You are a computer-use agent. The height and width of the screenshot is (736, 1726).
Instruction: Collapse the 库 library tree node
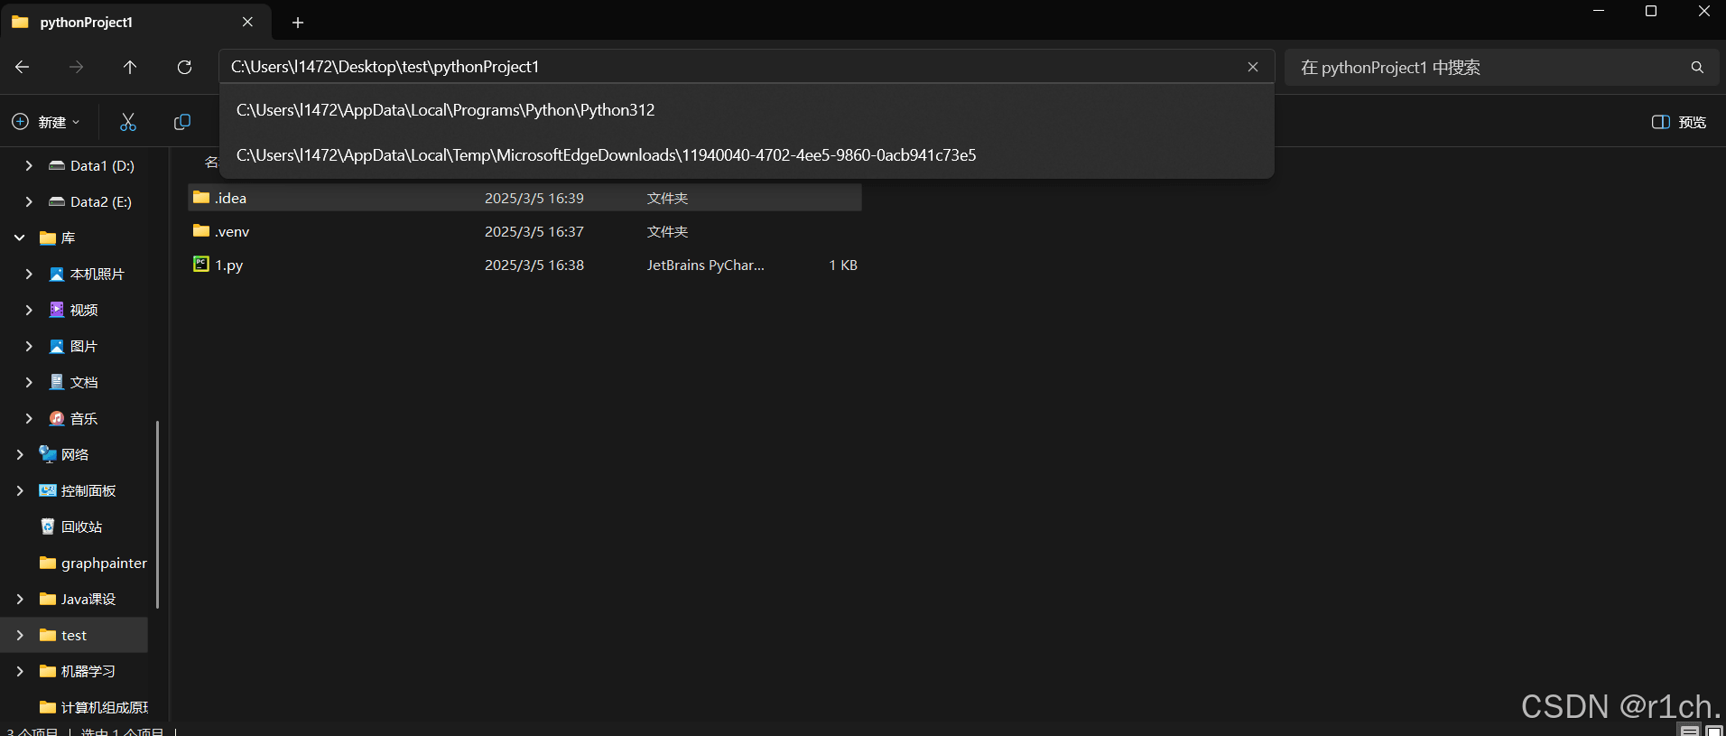(20, 238)
